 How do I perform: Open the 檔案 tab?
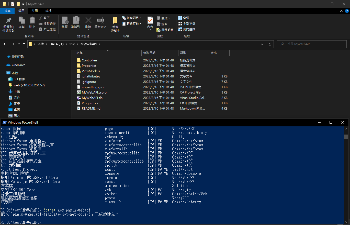[x=7, y=11]
